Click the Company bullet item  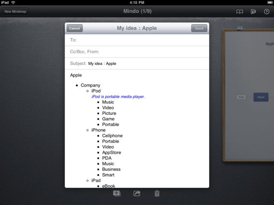[90, 85]
